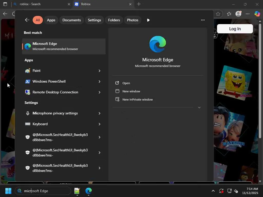Click the browser back arrow
Viewport: 263px width, 197px height.
[x=5, y=14]
